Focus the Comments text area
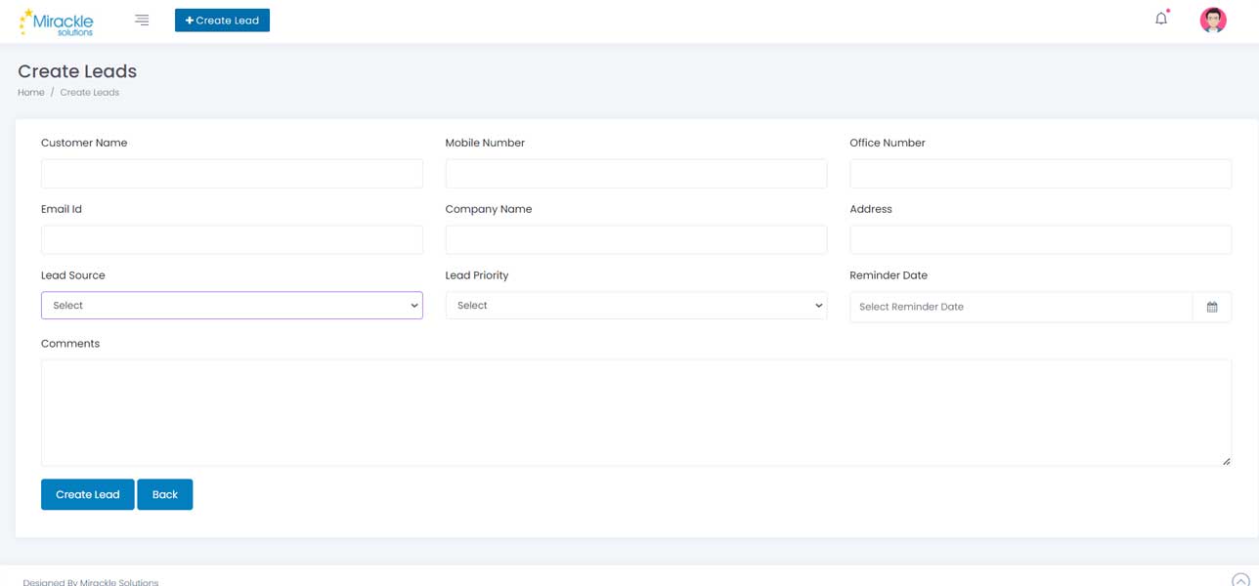Viewport: 1259px width, 586px height. click(x=636, y=413)
